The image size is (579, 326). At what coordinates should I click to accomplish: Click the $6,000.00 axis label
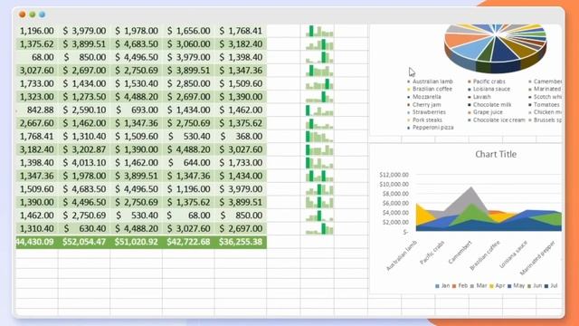pyautogui.click(x=395, y=203)
